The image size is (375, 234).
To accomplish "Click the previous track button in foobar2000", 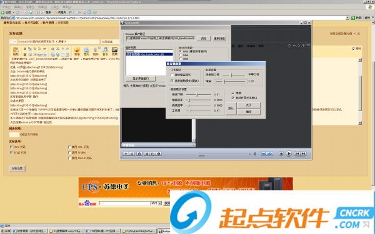I will pyautogui.click(x=297, y=154).
